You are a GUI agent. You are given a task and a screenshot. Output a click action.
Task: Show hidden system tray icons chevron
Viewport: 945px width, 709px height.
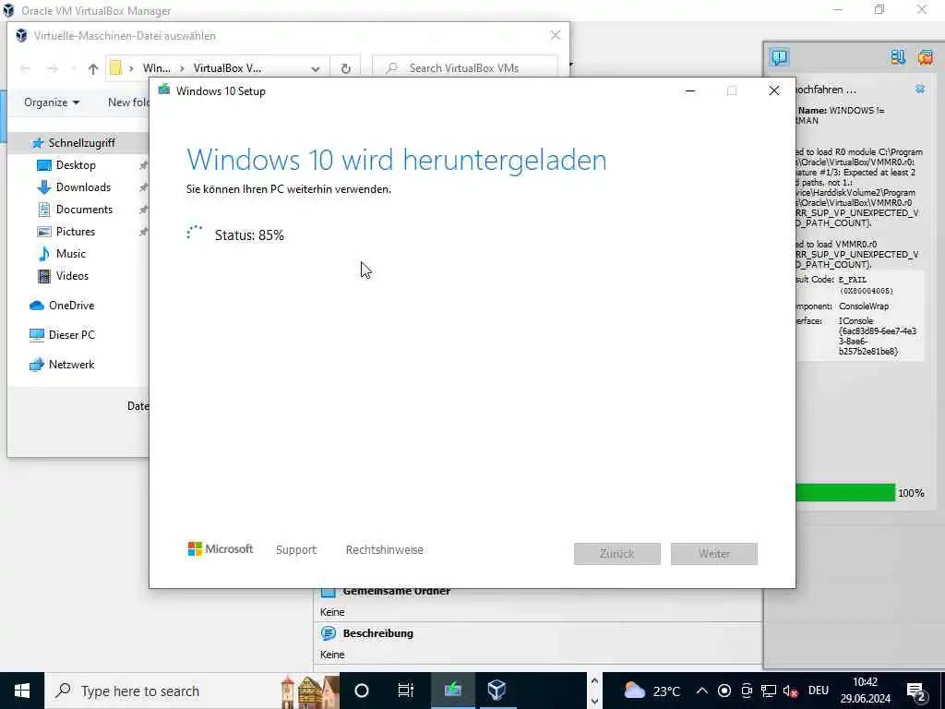coord(702,691)
